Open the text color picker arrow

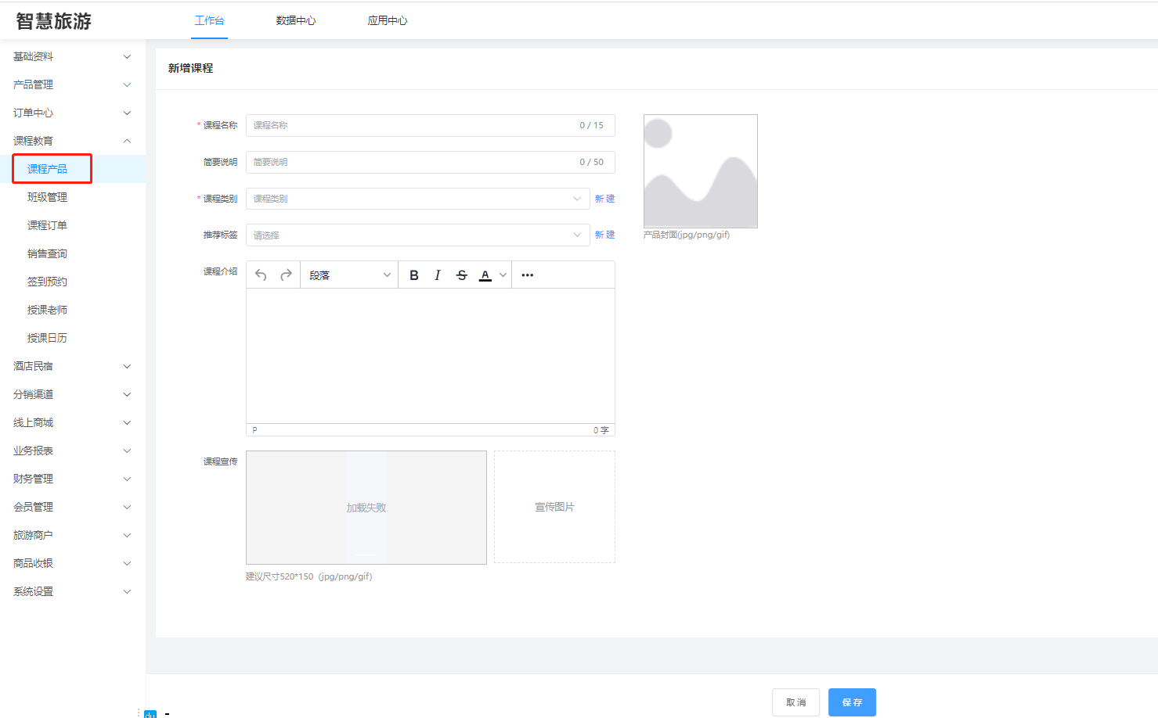503,275
